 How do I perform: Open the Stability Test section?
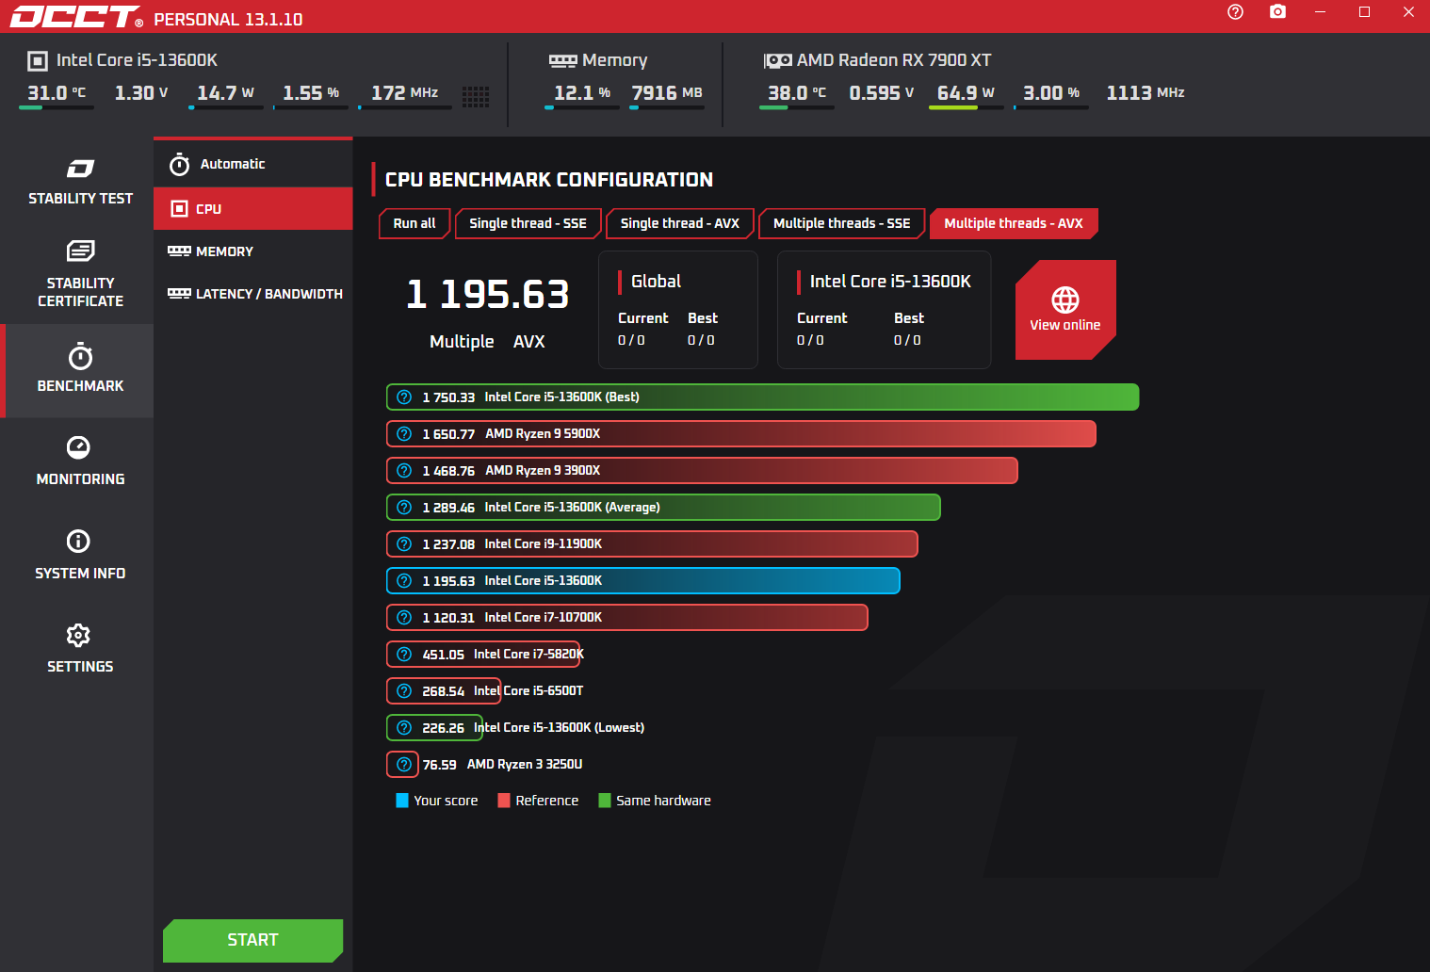point(80,183)
